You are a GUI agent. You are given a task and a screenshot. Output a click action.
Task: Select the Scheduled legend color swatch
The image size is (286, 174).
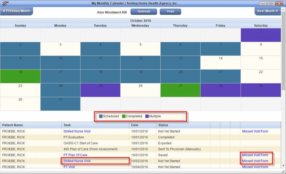[x=101, y=116]
